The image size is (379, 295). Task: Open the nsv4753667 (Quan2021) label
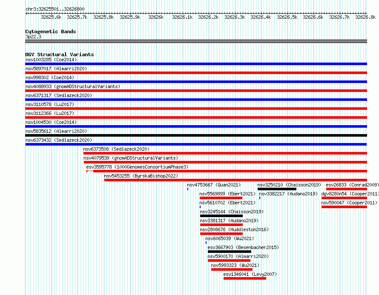[214, 185]
